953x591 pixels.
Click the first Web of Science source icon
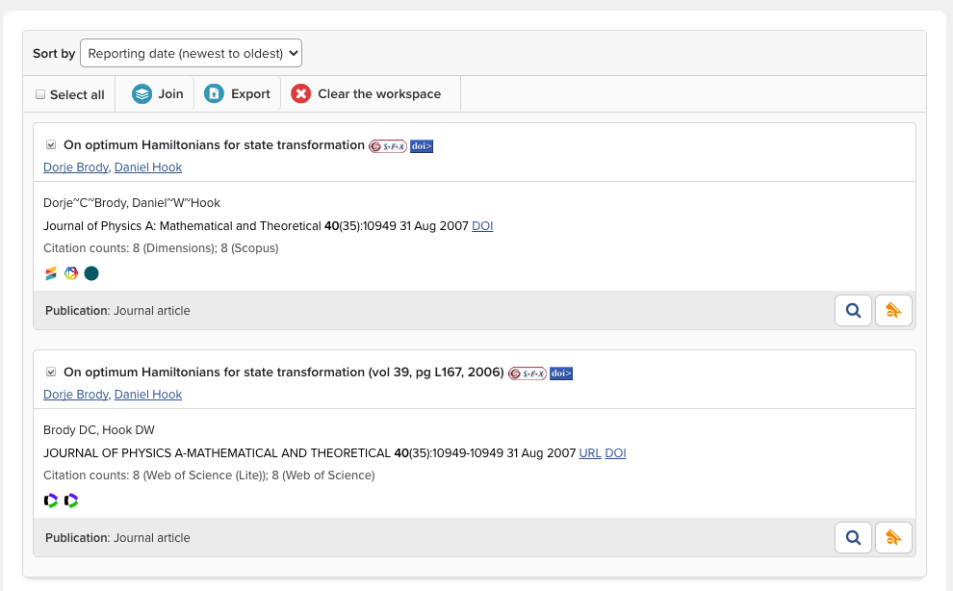click(x=51, y=501)
